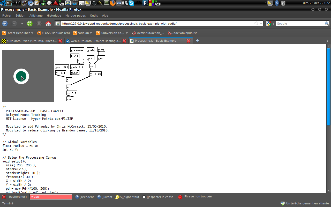Viewport: 331px width, 207px height.
Task: Reload the page with the green Refresh icon
Action: pos(30,24)
